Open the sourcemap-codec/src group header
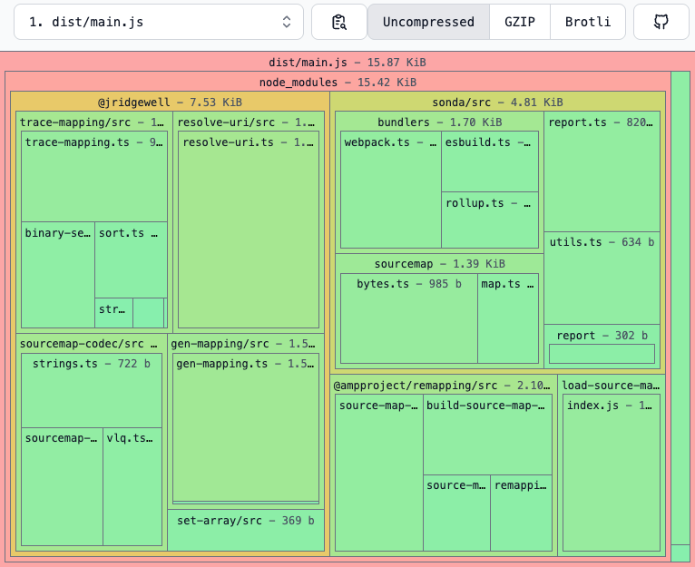 tap(89, 344)
